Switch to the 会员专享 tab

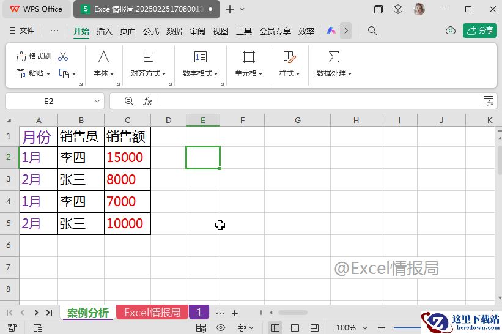275,31
